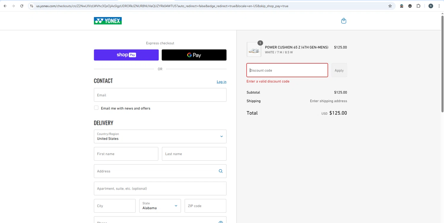Click the Last name field
The image size is (444, 223).
[194, 154]
